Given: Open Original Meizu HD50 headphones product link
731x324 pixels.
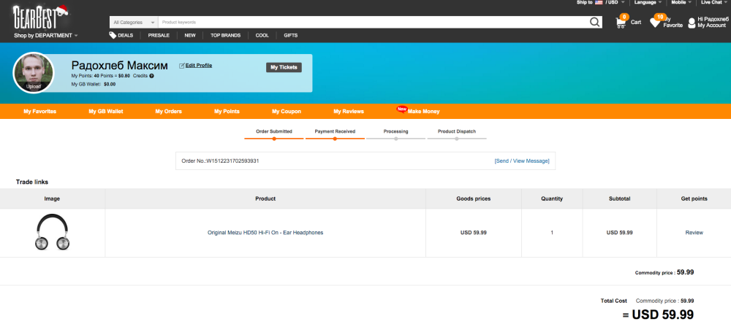Looking at the screenshot, I should point(265,232).
